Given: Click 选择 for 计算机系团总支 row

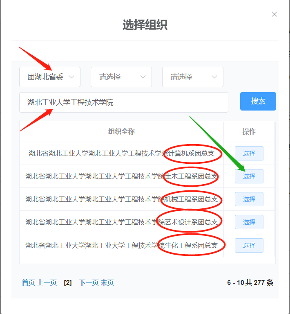Looking at the screenshot, I should pyautogui.click(x=249, y=154).
